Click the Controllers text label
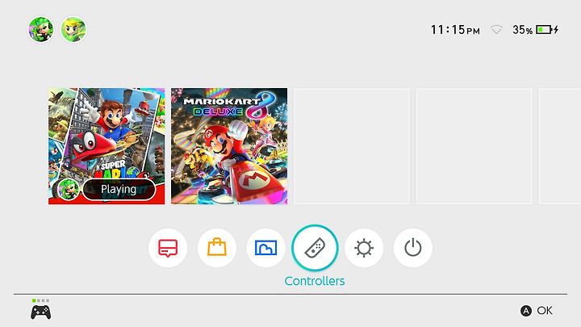The height and width of the screenshot is (327, 581). 315,281
